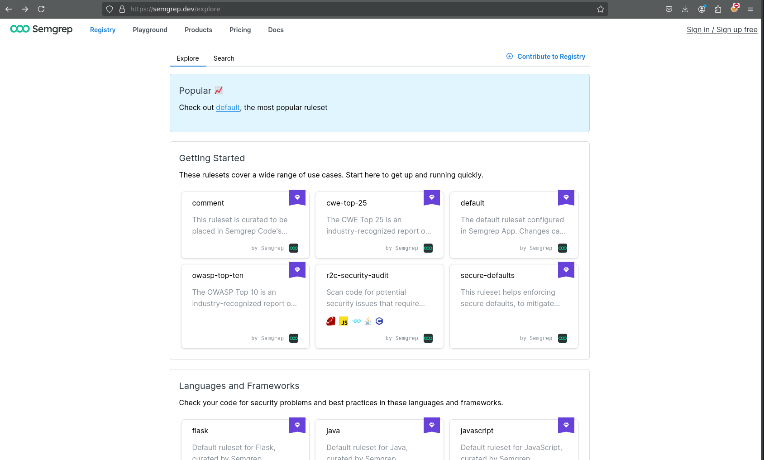
Task: Open the Firefox account icon
Action: [702, 9]
